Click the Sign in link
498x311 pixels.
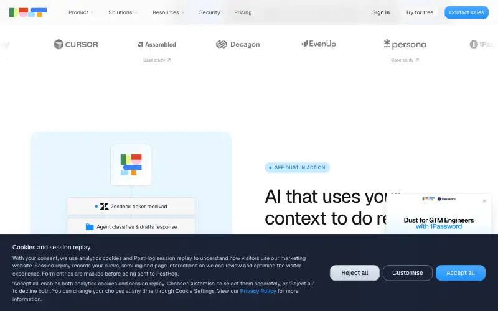click(381, 12)
